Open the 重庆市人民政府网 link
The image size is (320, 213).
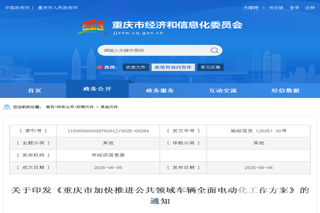54,8
